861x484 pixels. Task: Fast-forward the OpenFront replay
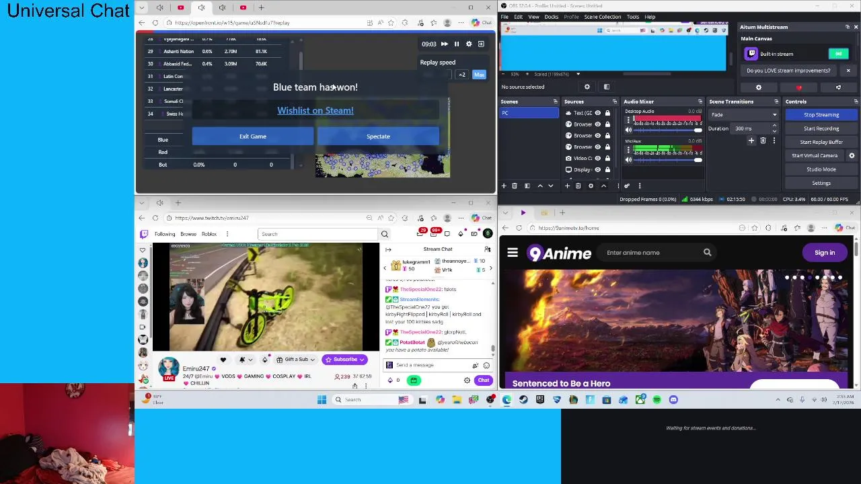(444, 44)
